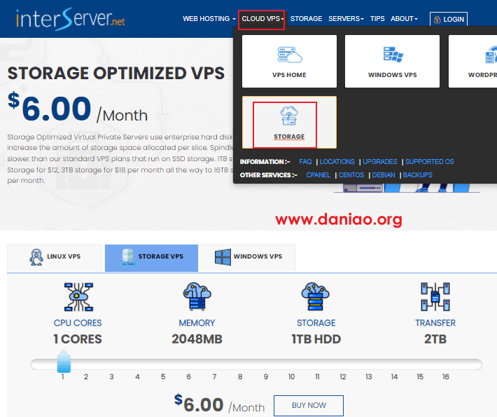Click the 2TB transfer value
The image size is (497, 417).
[x=435, y=339]
